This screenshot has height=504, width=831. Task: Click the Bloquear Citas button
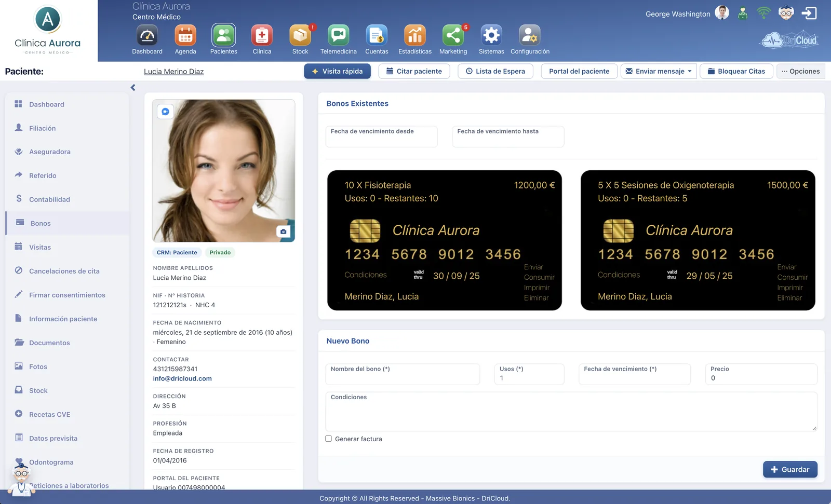click(736, 71)
